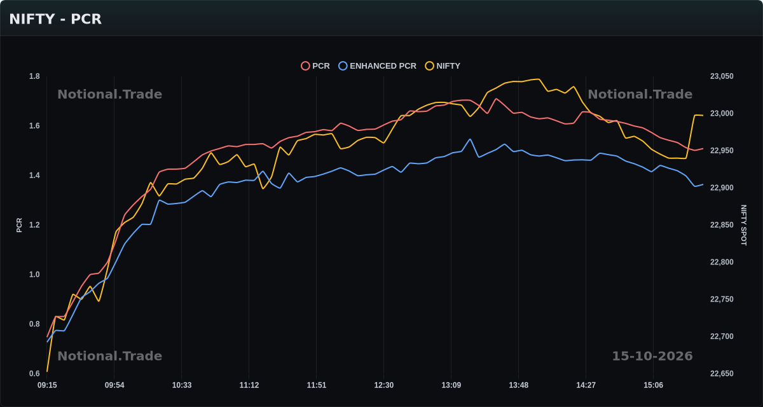Image resolution: width=763 pixels, height=407 pixels.
Task: Toggle the PCR series in the legend
Action: (315, 66)
